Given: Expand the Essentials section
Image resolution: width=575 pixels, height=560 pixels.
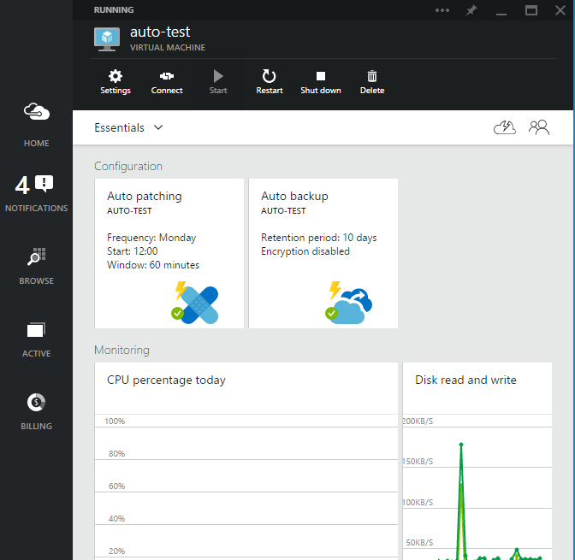Looking at the screenshot, I should 128,127.
